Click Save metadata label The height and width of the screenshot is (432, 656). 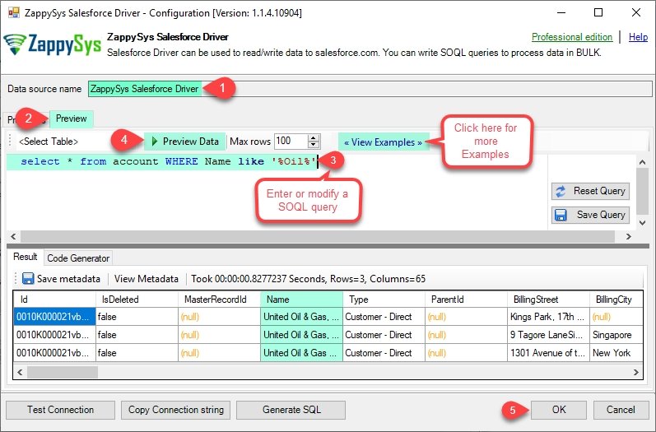pyautogui.click(x=68, y=279)
